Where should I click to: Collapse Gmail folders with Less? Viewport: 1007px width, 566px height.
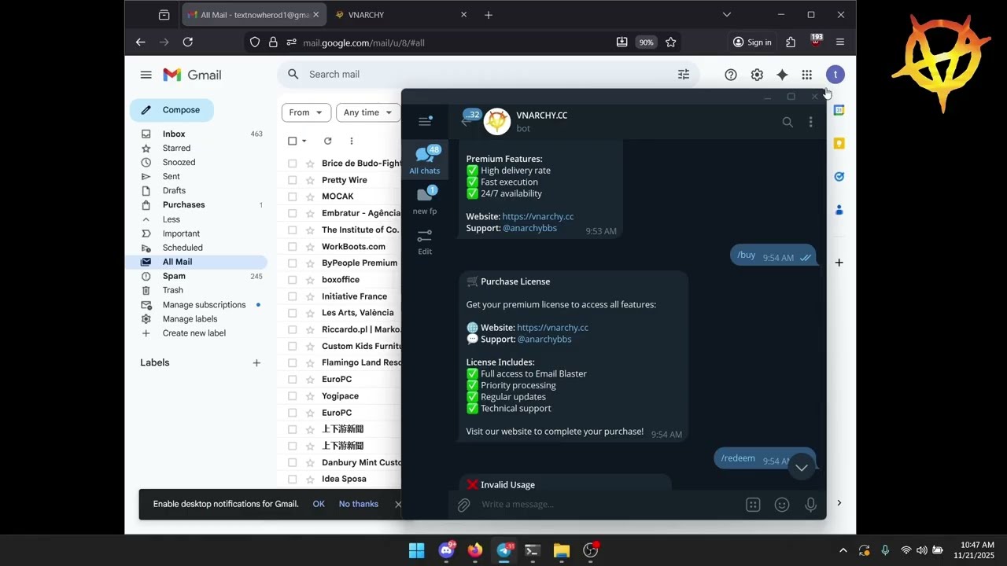point(171,219)
